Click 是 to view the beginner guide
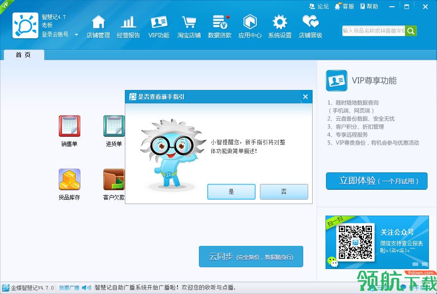Screen dimensions: 437x294 (x=231, y=192)
